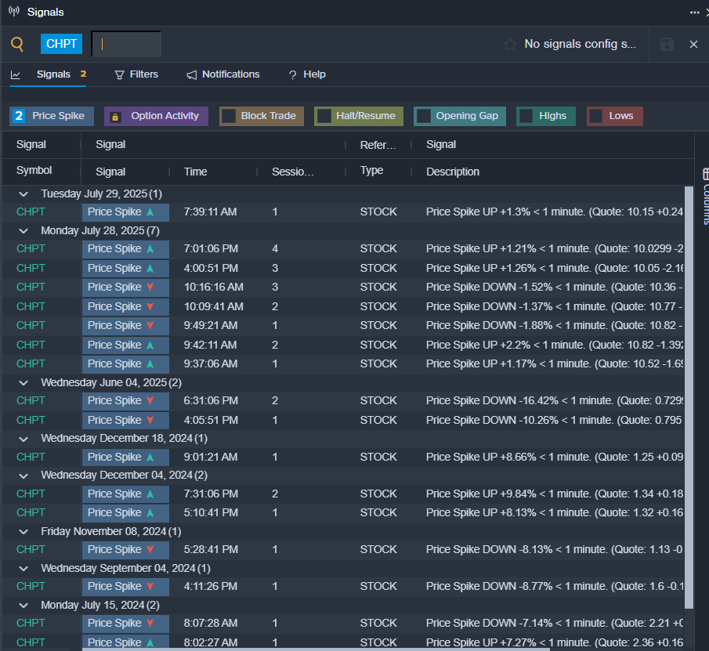709x651 pixels.
Task: Sort by the Description column header
Action: [453, 172]
